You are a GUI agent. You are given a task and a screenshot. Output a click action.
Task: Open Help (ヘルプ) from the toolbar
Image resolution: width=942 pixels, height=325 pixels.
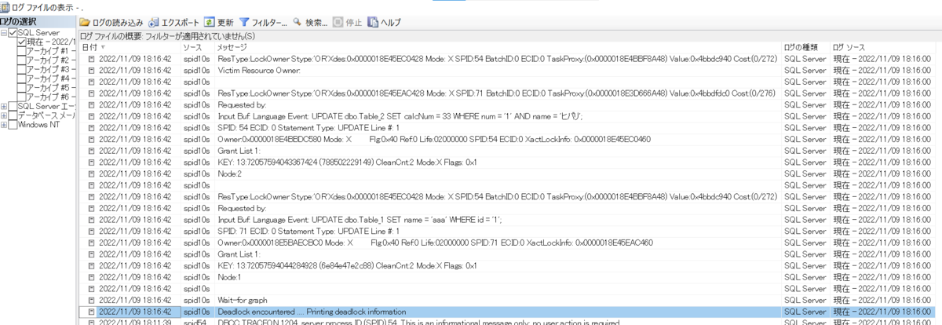pos(385,23)
